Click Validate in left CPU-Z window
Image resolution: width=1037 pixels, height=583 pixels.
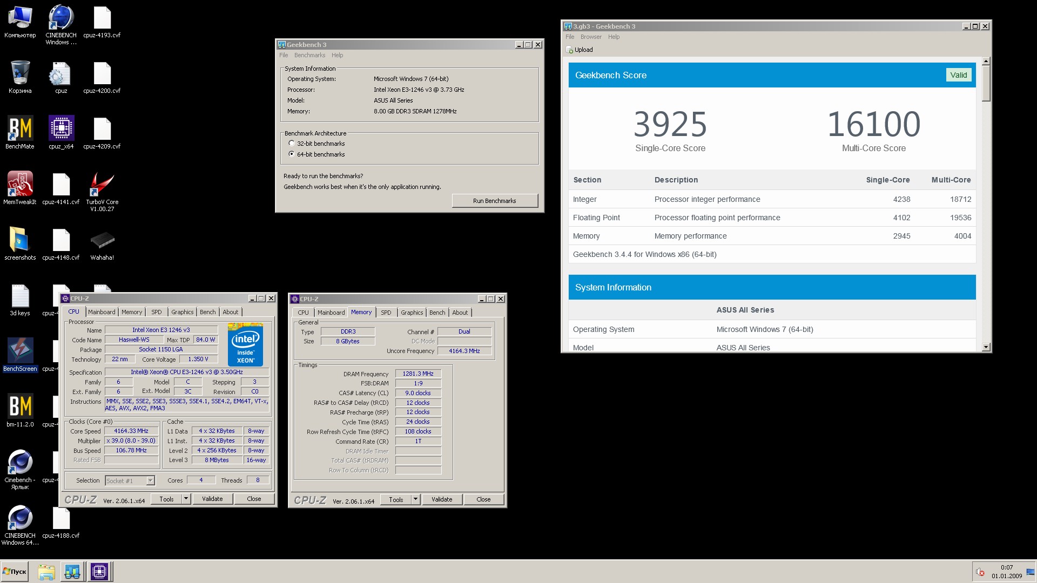point(212,499)
